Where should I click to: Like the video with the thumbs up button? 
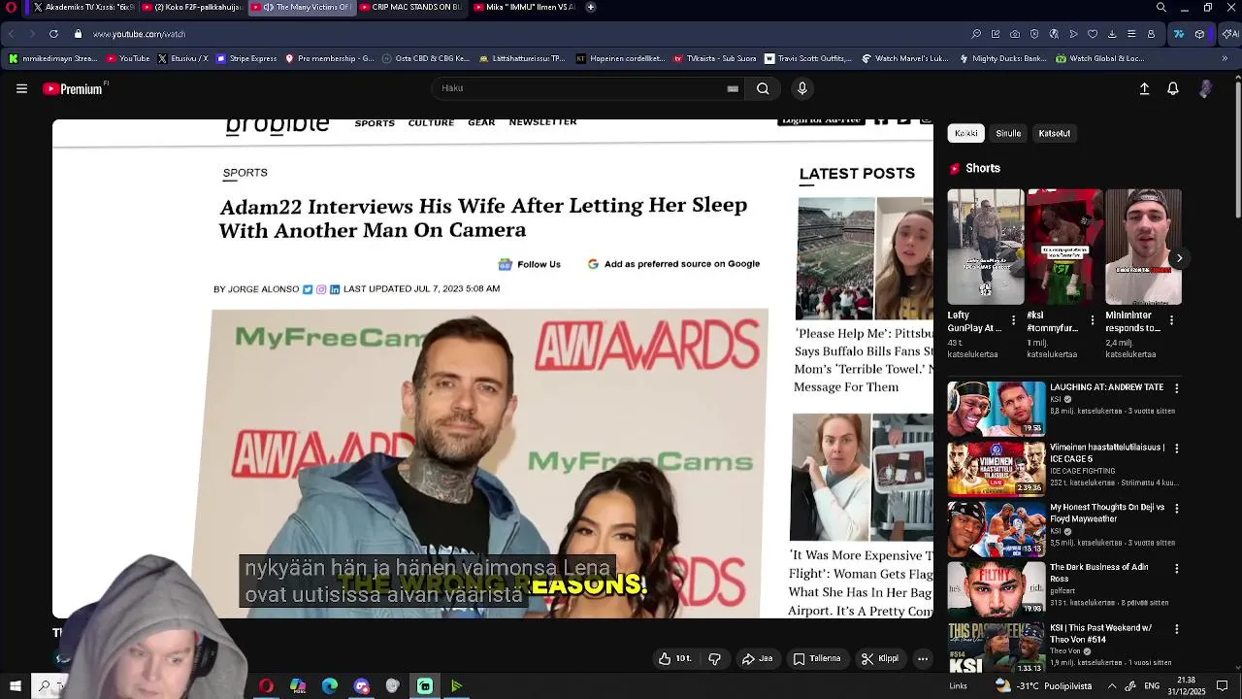click(x=675, y=658)
